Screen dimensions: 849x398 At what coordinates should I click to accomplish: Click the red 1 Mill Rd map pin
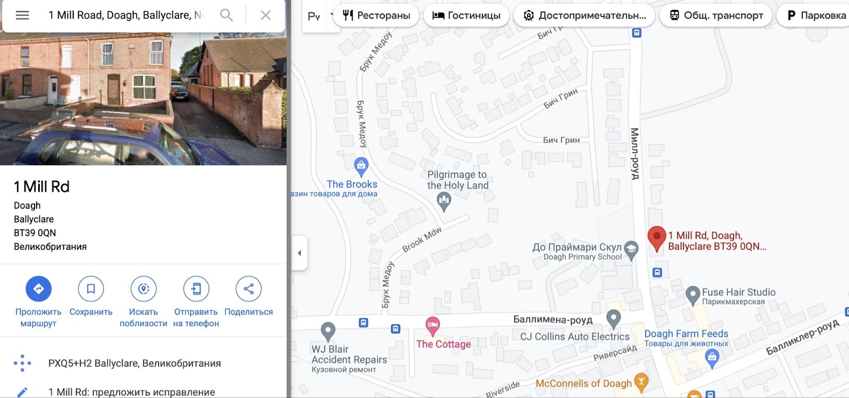click(656, 238)
